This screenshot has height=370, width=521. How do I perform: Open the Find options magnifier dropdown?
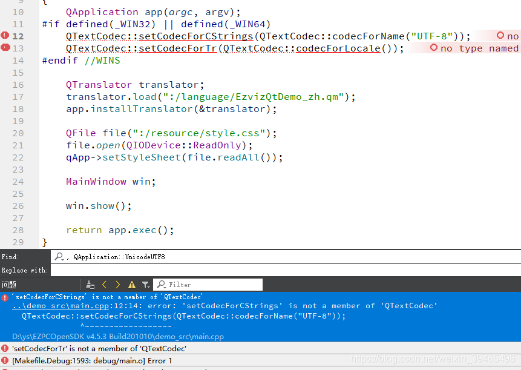point(59,256)
